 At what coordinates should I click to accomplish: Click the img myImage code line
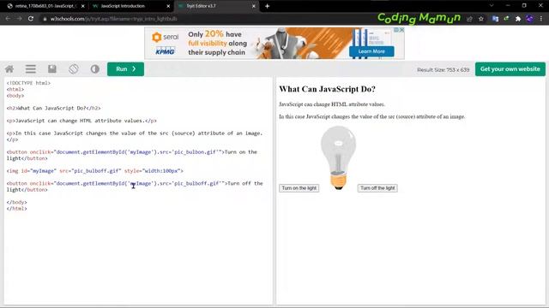[x=95, y=171]
